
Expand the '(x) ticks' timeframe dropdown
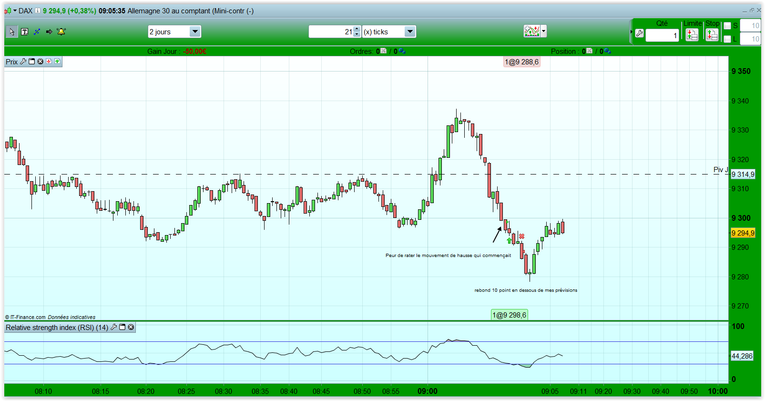[410, 31]
